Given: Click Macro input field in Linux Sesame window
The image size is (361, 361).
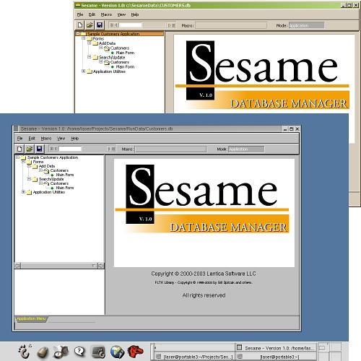Looking at the screenshot, I should click(x=170, y=149).
